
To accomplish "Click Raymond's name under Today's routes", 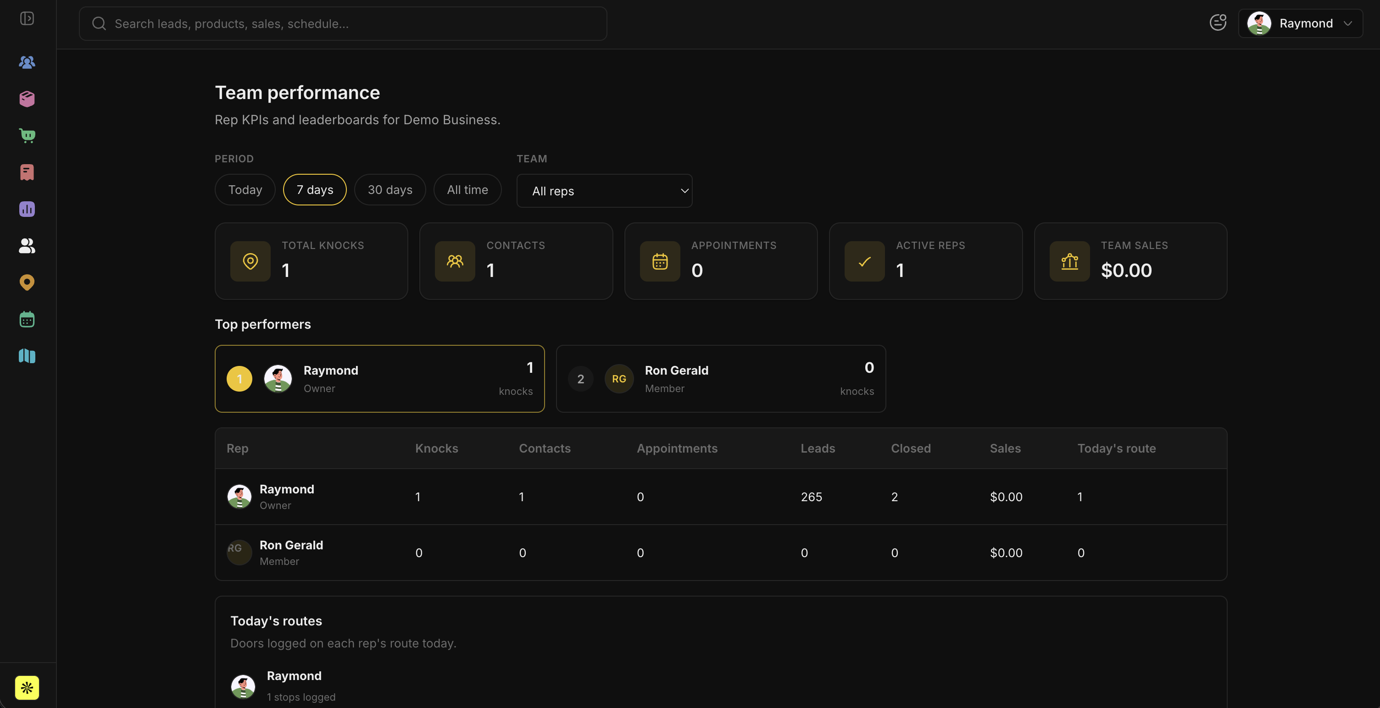I will (294, 675).
